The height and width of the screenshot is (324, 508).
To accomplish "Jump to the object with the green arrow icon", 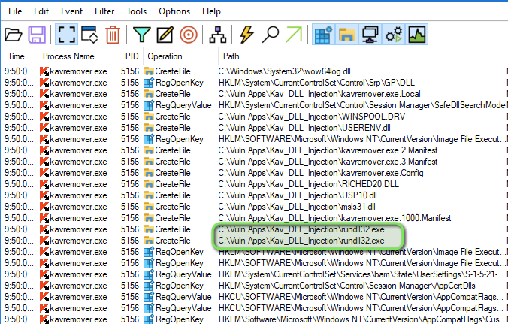I will pyautogui.click(x=294, y=35).
